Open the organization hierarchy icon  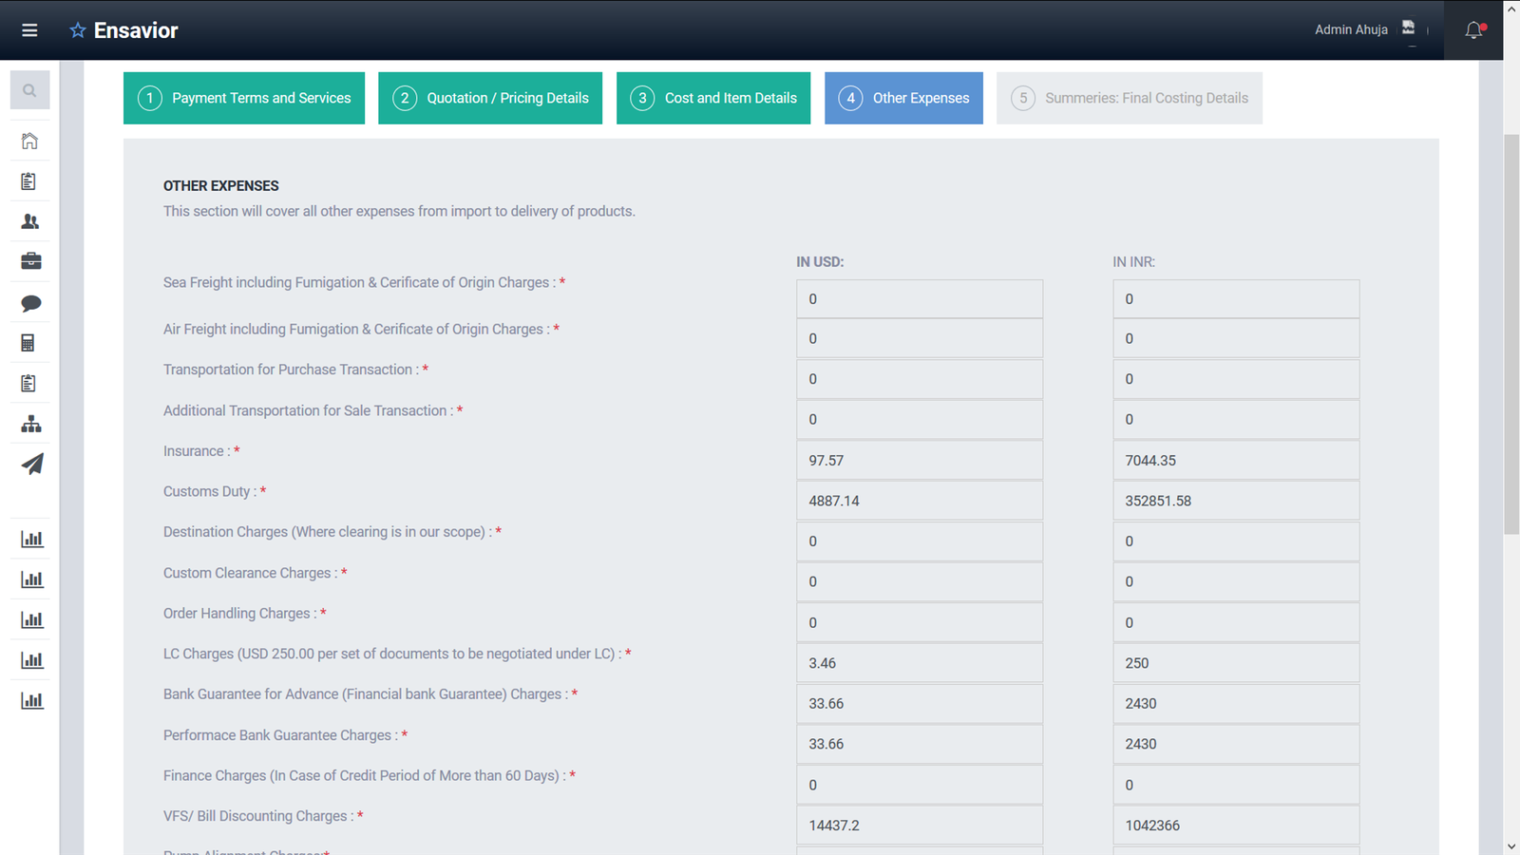(30, 424)
